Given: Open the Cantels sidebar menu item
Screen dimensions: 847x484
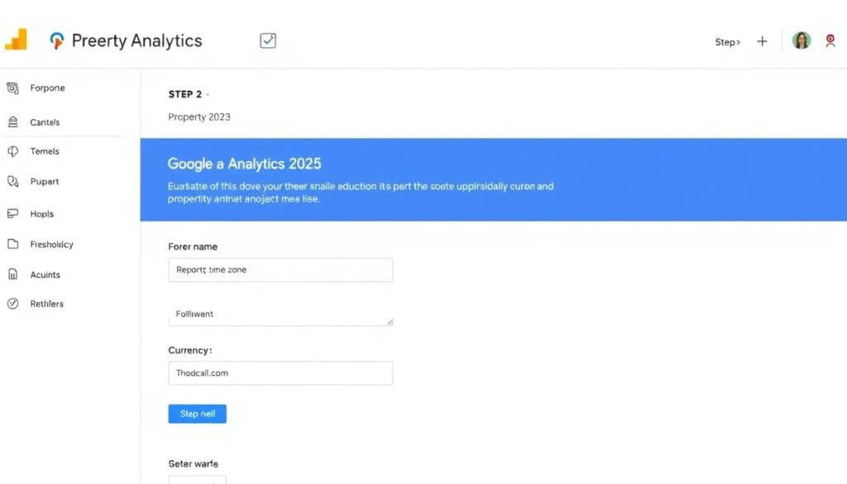Looking at the screenshot, I should tap(45, 122).
